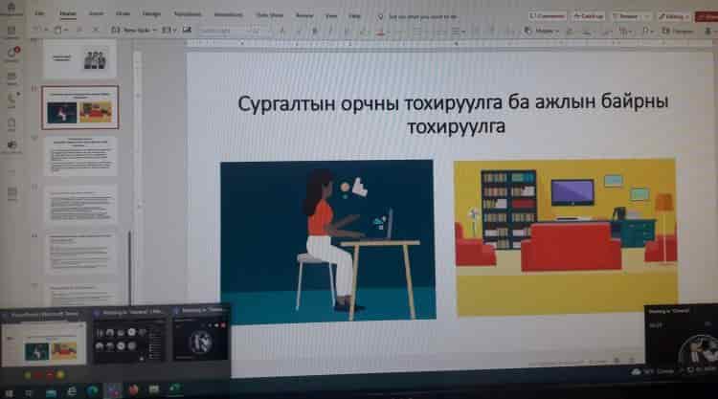Viewport: 718px width, 399px height.
Task: Open the File tab
Action: (40, 14)
